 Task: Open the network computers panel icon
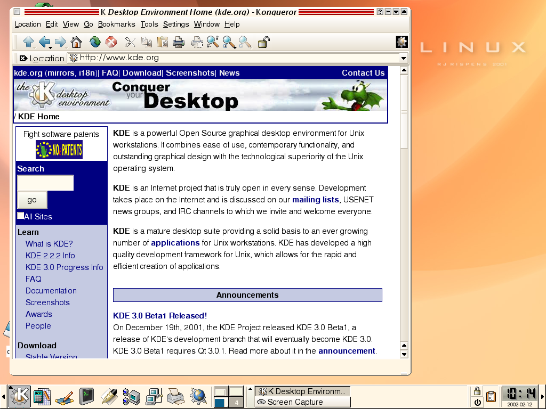132,397
